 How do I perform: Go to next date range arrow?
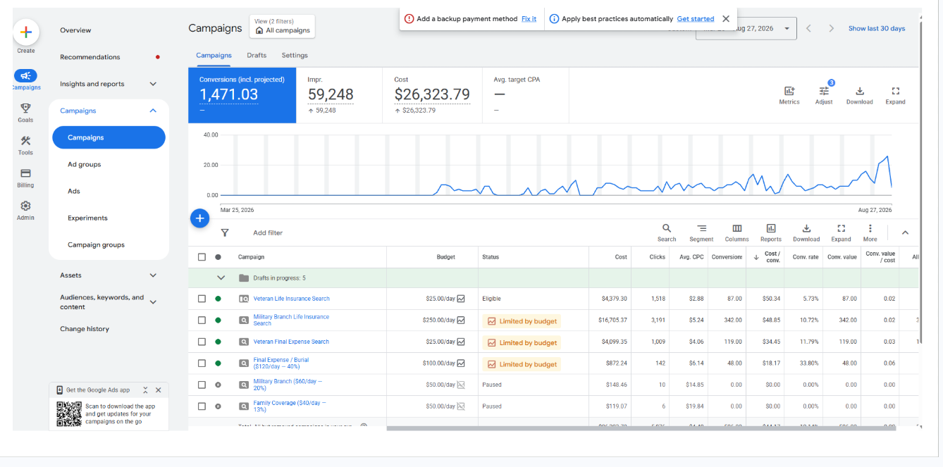[832, 28]
